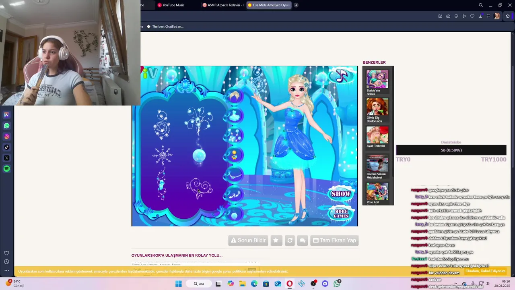This screenshot has width=515, height=290.
Task: Open the shield privacy icon in toolbar
Action: point(456,16)
